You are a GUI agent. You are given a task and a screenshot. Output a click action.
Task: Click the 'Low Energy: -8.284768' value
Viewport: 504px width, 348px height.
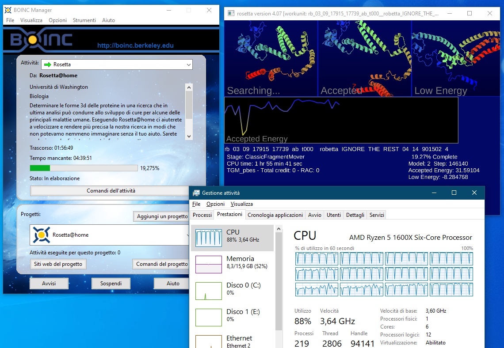coord(438,177)
